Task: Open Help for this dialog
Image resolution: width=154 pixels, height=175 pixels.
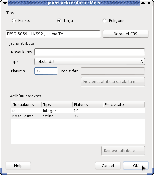Action: (x=18, y=166)
